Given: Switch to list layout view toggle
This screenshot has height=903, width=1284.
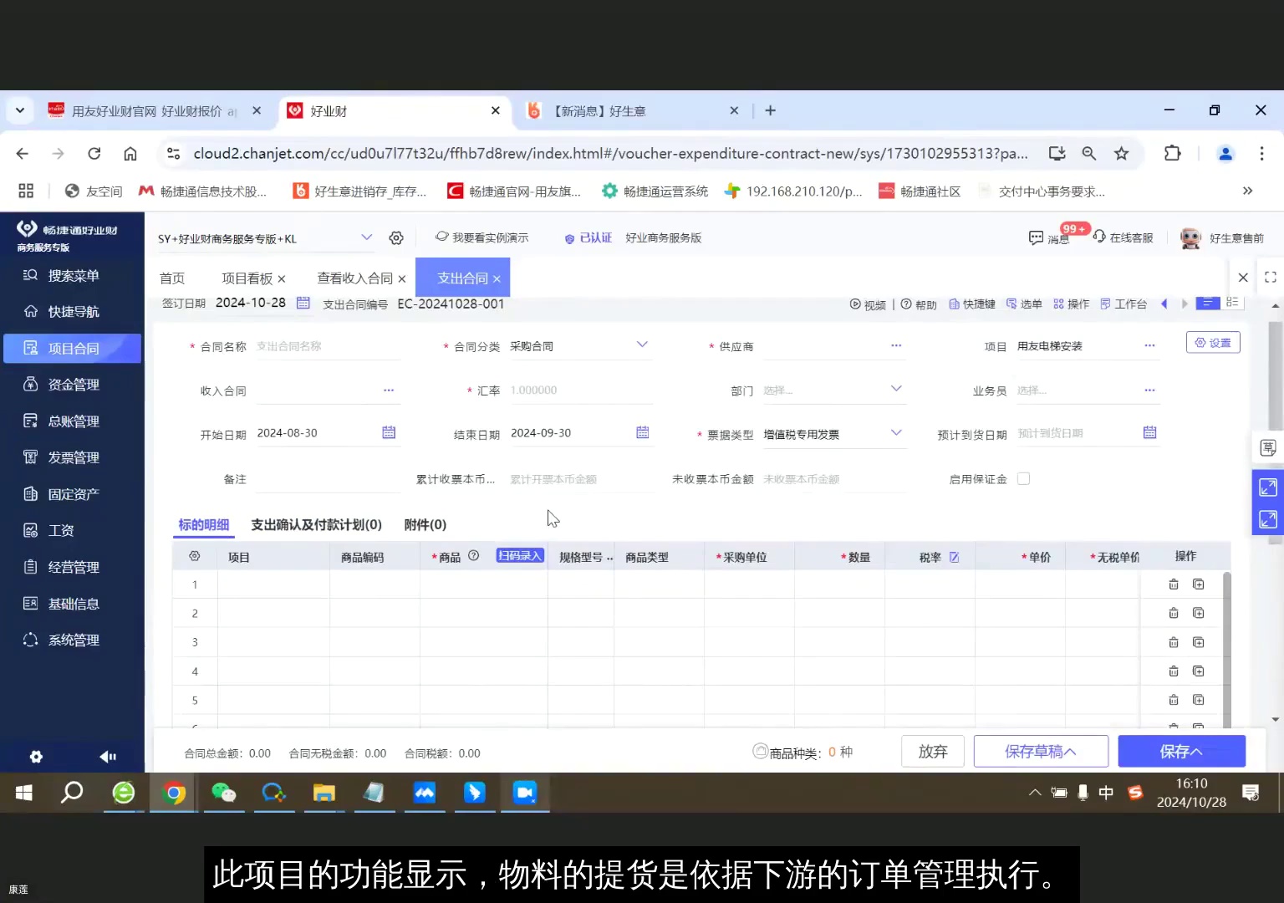Looking at the screenshot, I should (1232, 303).
